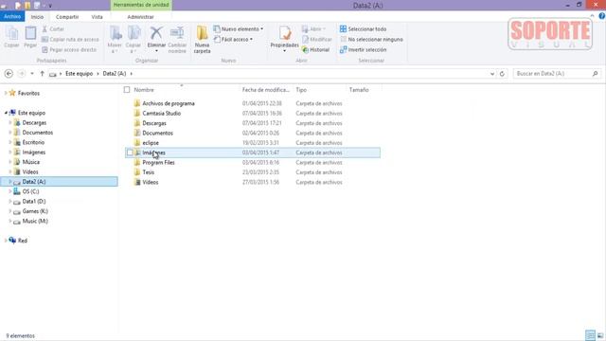Image resolution: width=606 pixels, height=341 pixels.
Task: Select Música in the navigation tree
Action: [31, 162]
